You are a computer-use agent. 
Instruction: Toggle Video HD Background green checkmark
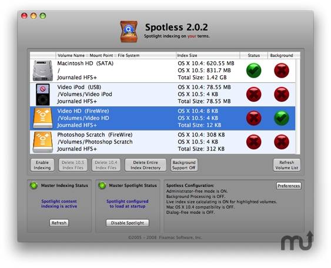click(x=282, y=118)
